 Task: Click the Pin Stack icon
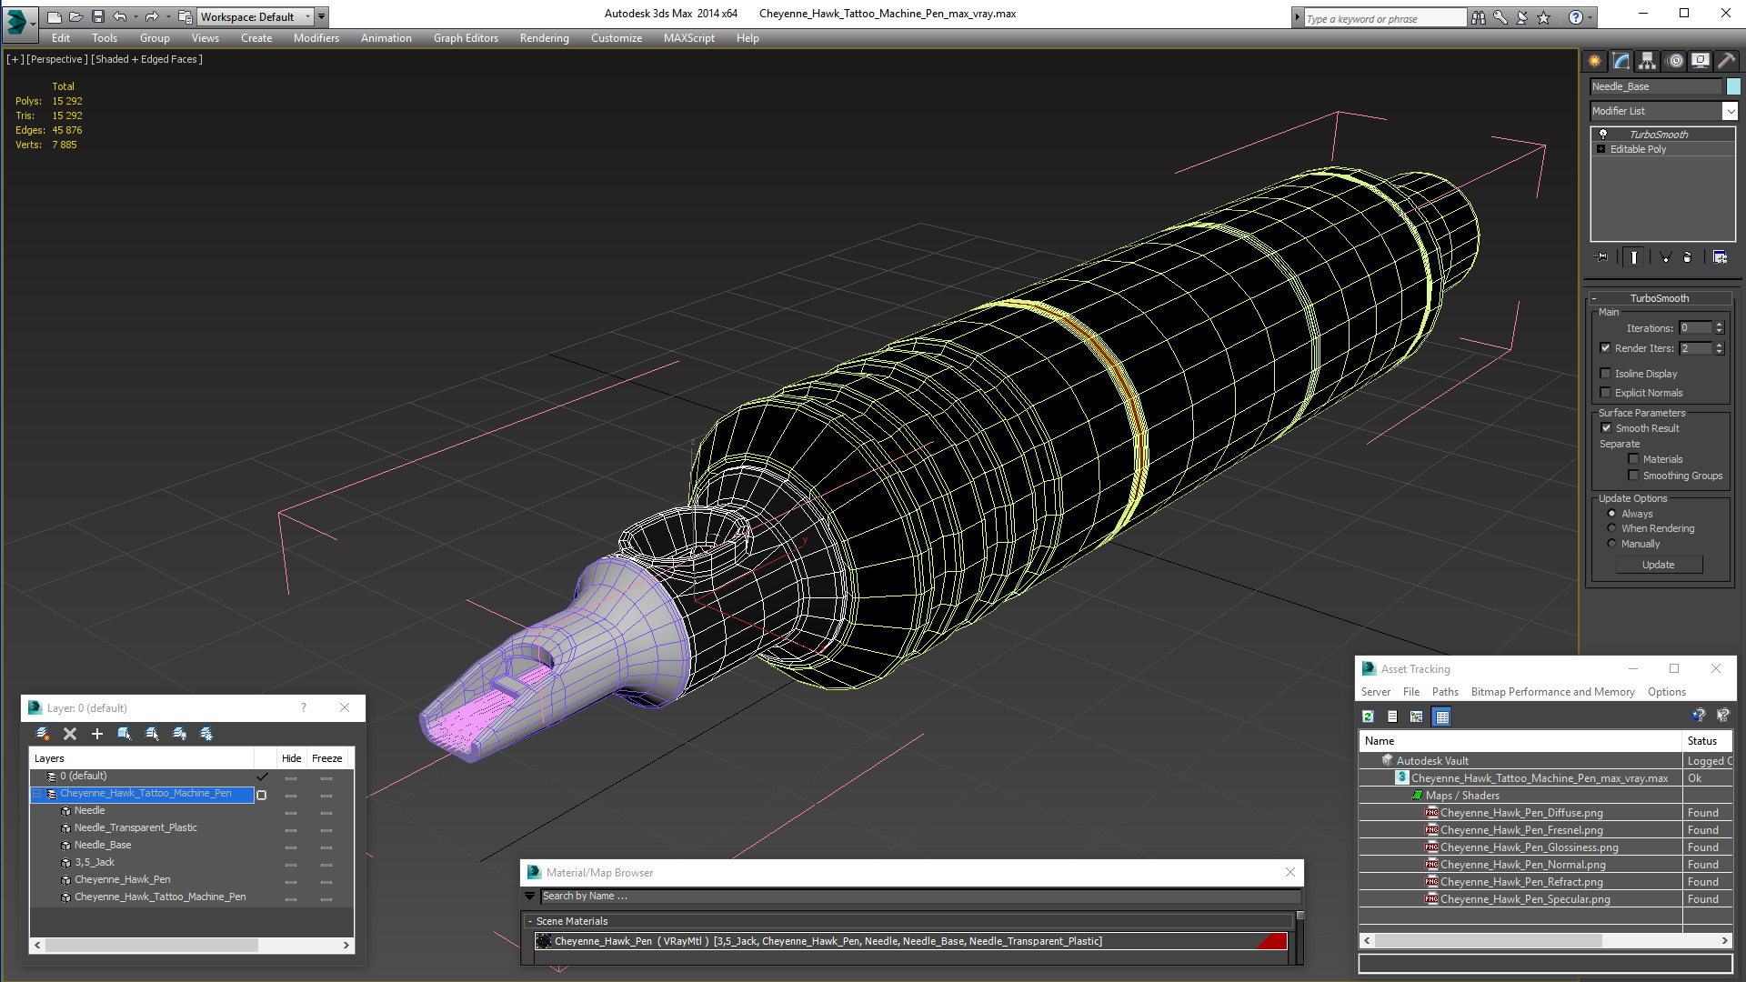[1602, 257]
